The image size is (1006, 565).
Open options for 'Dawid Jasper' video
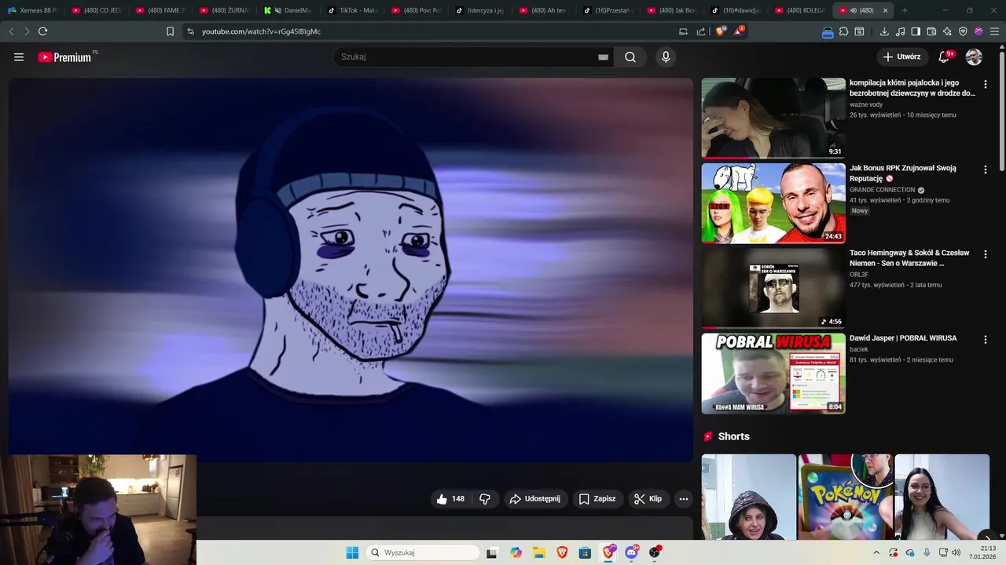tap(985, 340)
